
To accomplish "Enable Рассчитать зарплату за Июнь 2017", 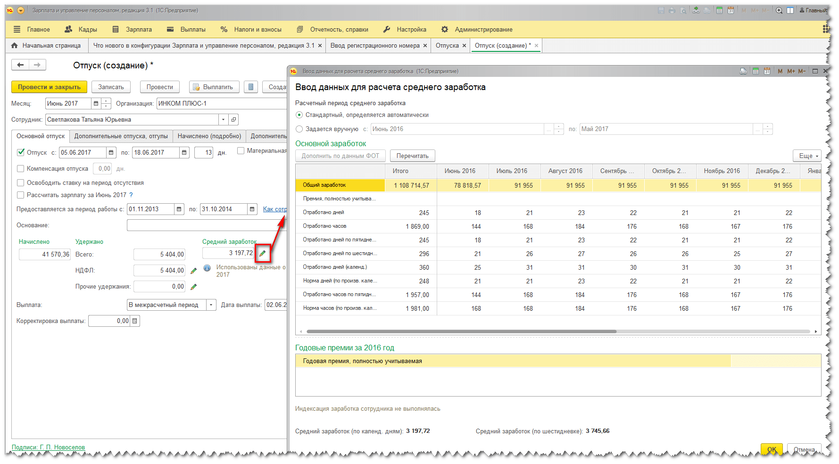I will pyautogui.click(x=20, y=195).
